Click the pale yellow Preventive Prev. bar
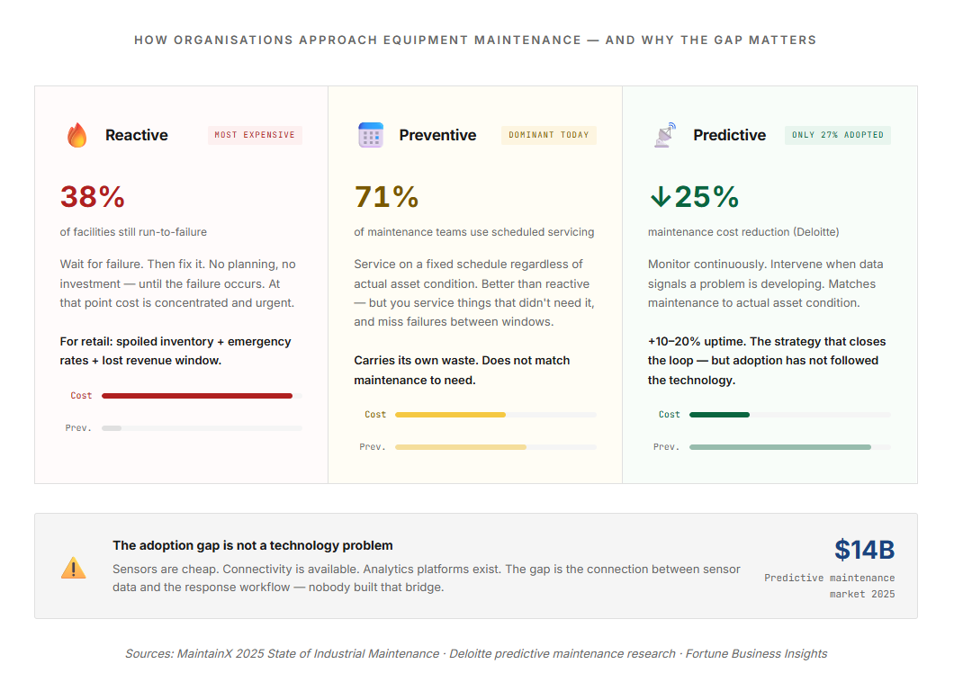 coord(461,447)
